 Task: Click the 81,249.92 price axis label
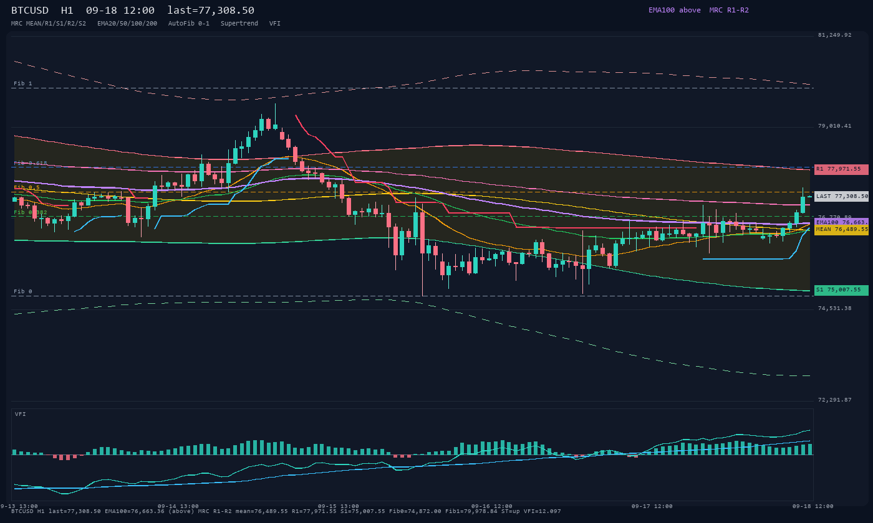(834, 35)
